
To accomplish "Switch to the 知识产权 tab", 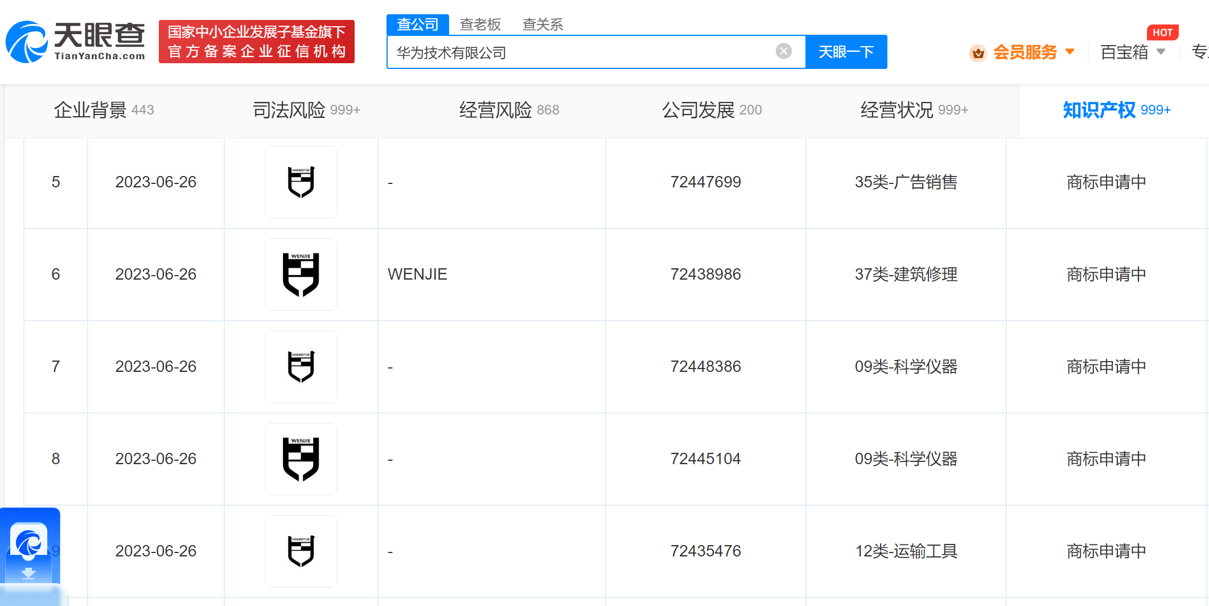I will pyautogui.click(x=1117, y=110).
